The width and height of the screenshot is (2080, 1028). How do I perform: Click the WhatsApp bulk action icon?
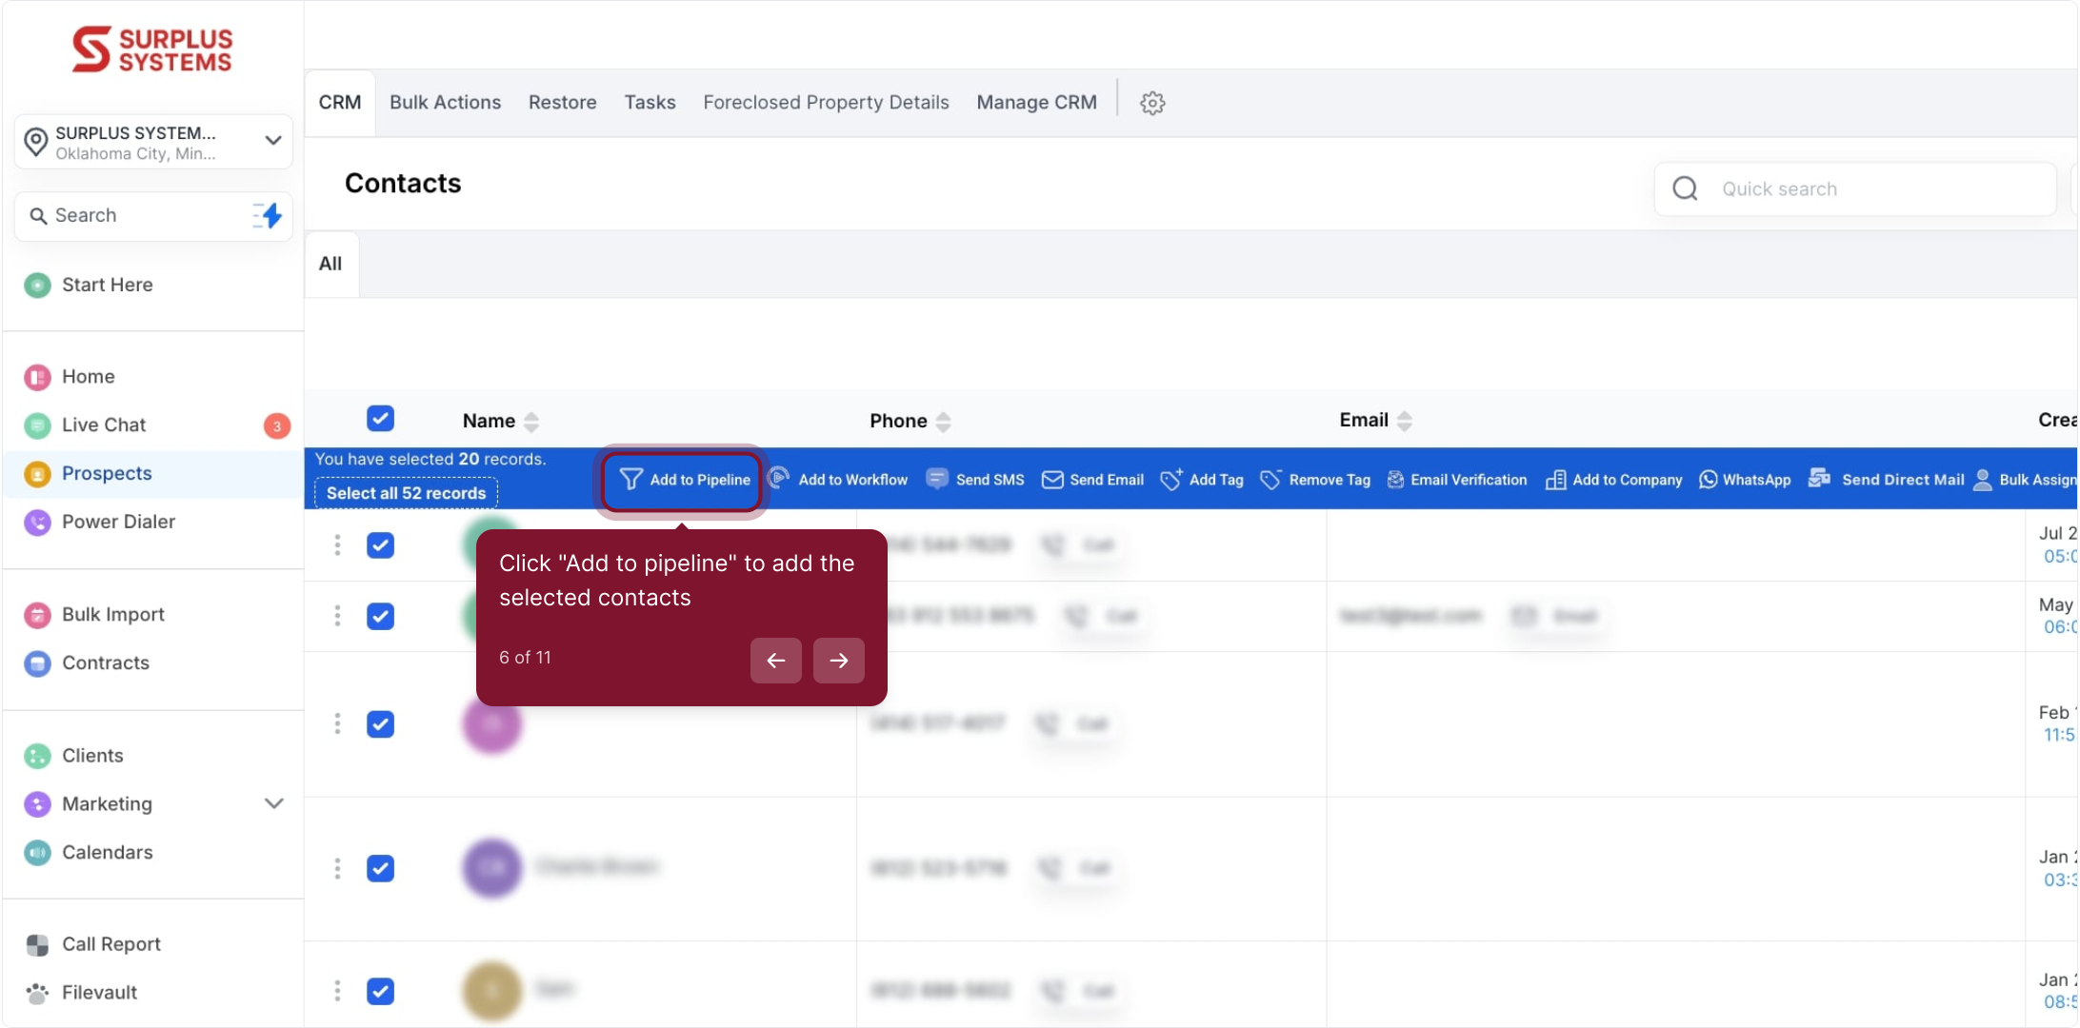(1709, 480)
